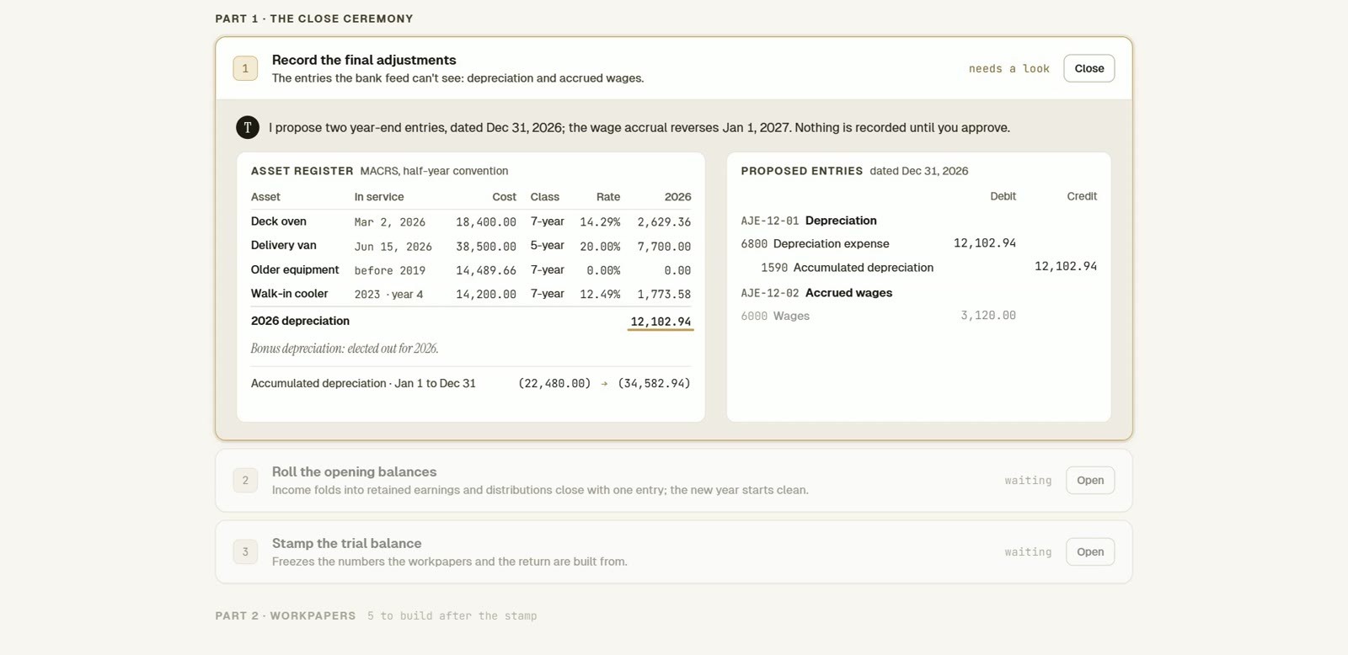Expand the Stamp the trial balance heading

[x=346, y=543]
